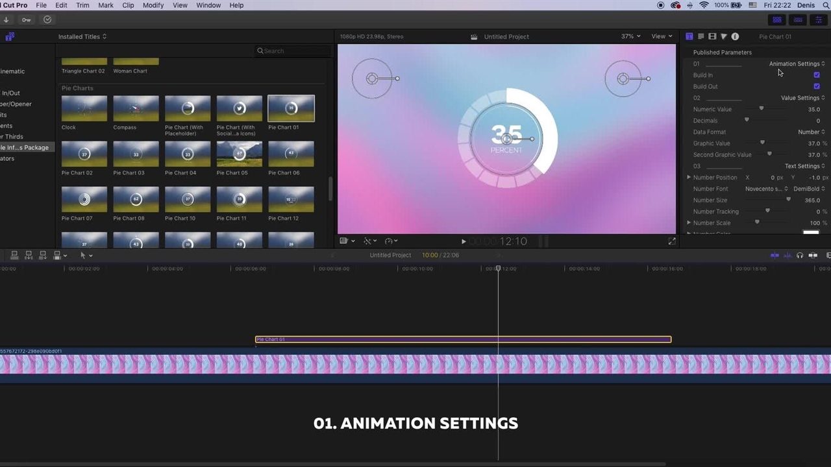The width and height of the screenshot is (831, 467).
Task: Toggle the browser panel button
Action: (x=777, y=20)
